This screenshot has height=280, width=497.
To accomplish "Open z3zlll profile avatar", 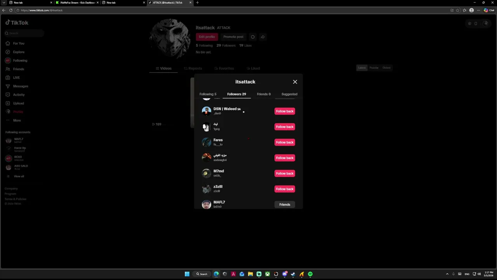I will 207,189.
